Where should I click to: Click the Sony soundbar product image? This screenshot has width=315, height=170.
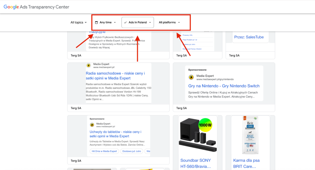point(195,136)
